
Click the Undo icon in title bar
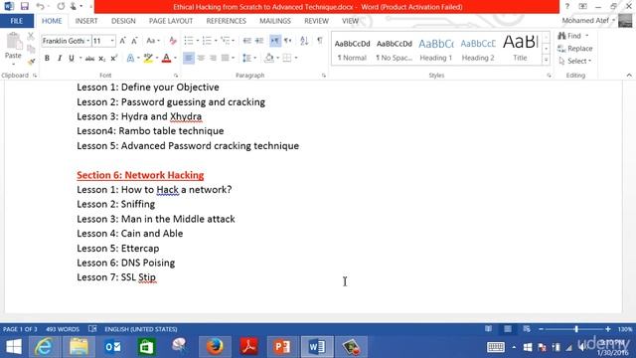(x=40, y=7)
